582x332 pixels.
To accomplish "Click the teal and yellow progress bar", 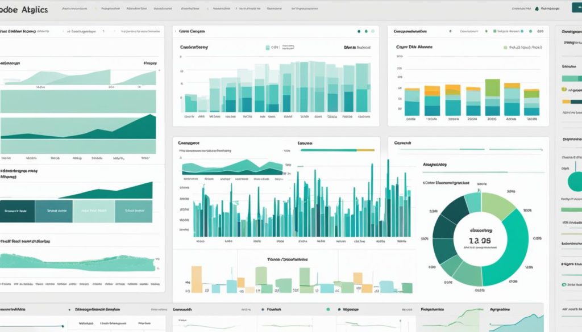I will (x=338, y=150).
